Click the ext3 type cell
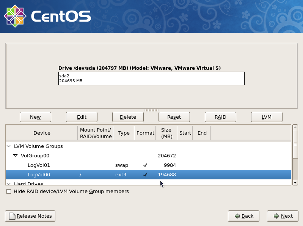 [121, 174]
